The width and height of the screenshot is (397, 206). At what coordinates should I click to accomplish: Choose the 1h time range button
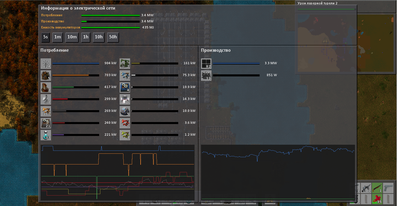[x=86, y=37]
